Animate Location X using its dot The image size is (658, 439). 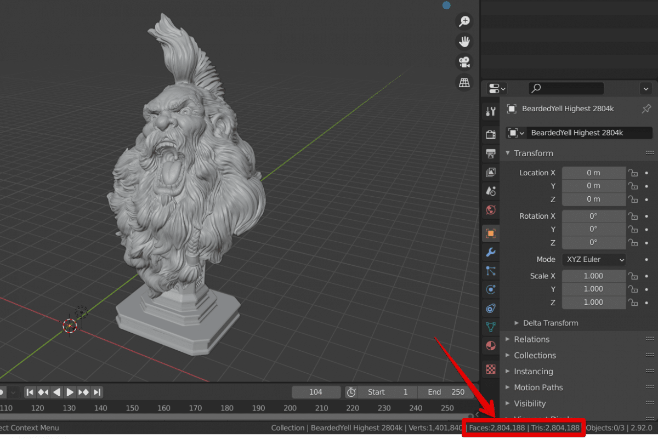[x=646, y=173]
